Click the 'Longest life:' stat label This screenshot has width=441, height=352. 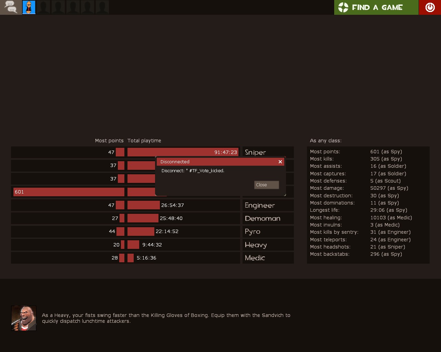[325, 210]
